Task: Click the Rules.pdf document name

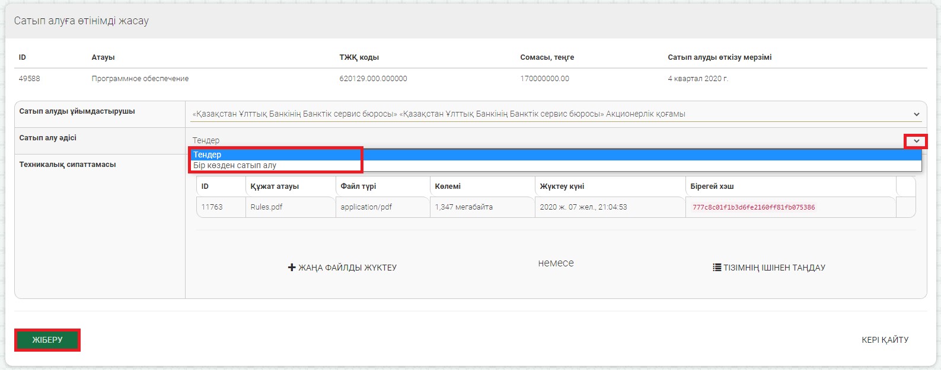Action: (x=266, y=207)
